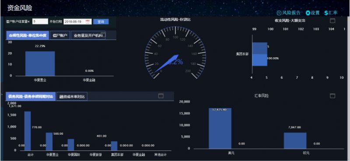Open the calendar icon in date field
This screenshot has width=350, height=161.
tap(87, 21)
